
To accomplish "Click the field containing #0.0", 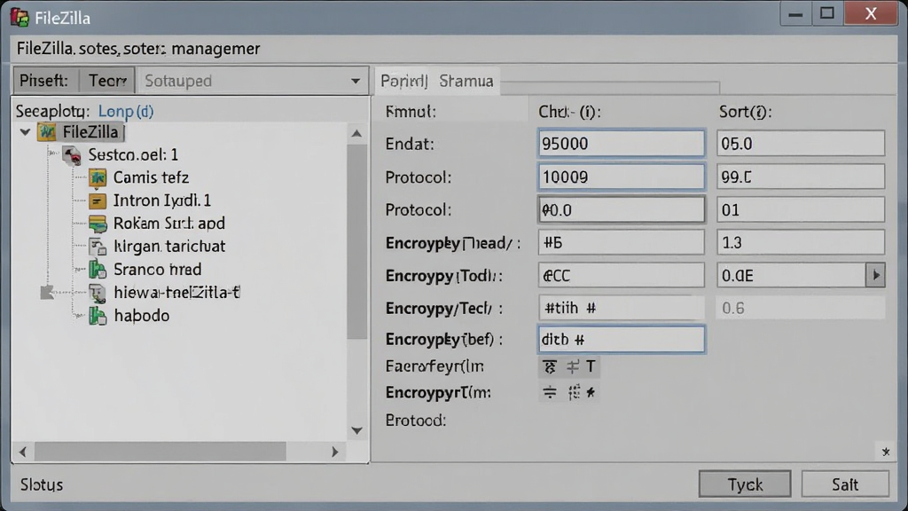I will 622,209.
